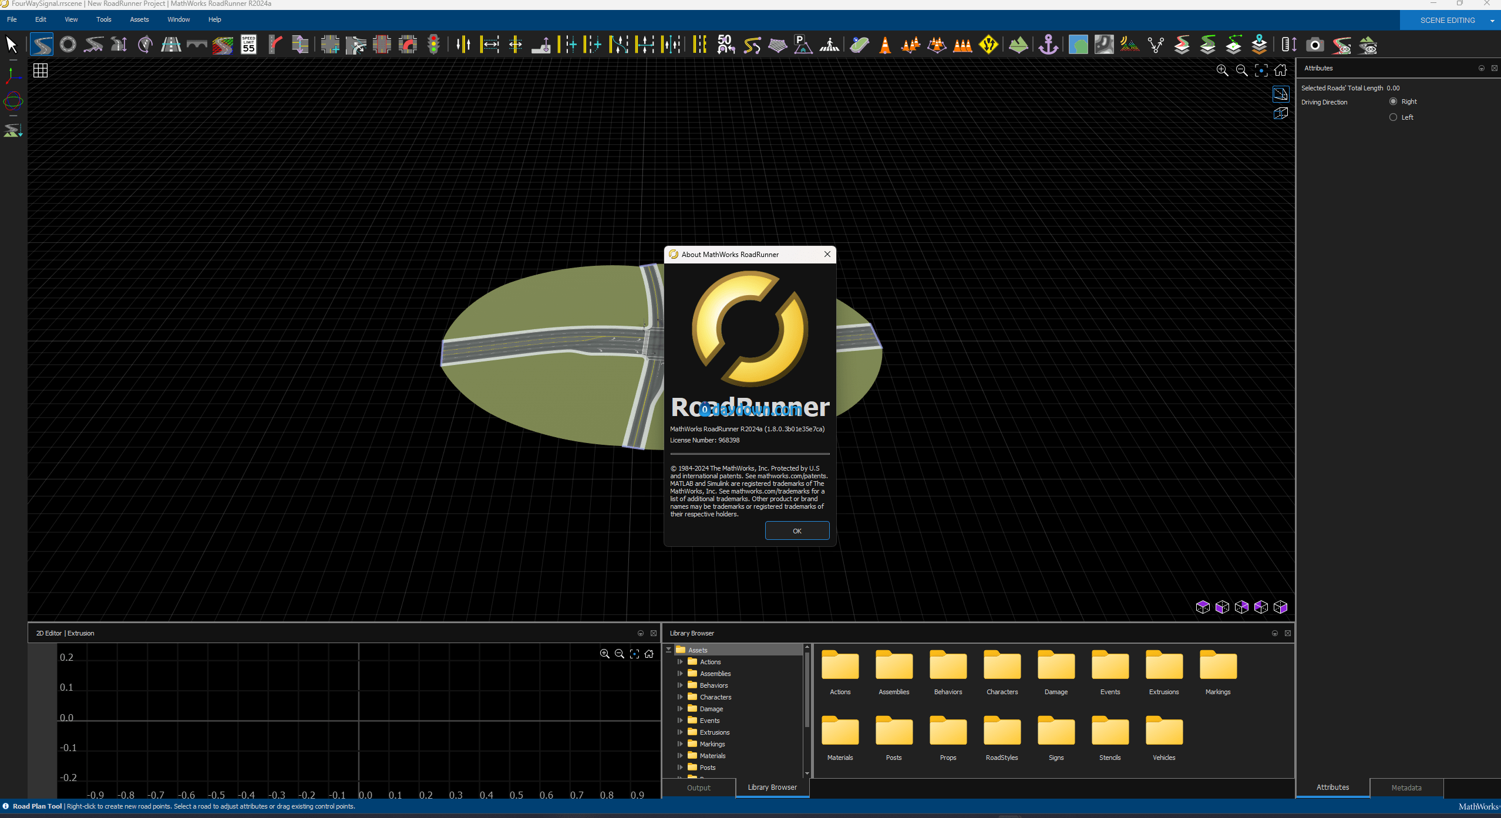Choose the yellow diamond road sign tool
The image size is (1501, 818).
pos(989,45)
